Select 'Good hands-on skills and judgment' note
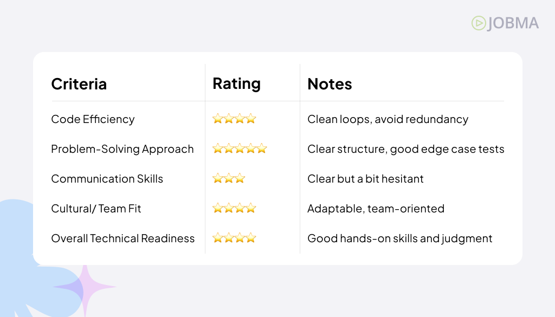This screenshot has height=317, width=555. (x=399, y=239)
